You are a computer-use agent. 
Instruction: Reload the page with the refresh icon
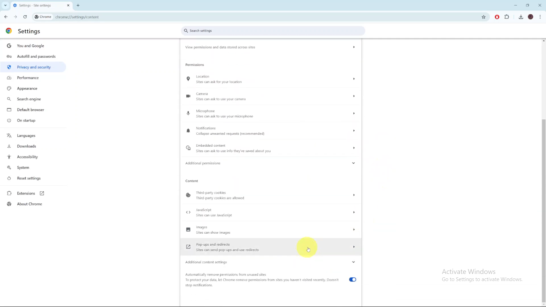[x=25, y=17]
